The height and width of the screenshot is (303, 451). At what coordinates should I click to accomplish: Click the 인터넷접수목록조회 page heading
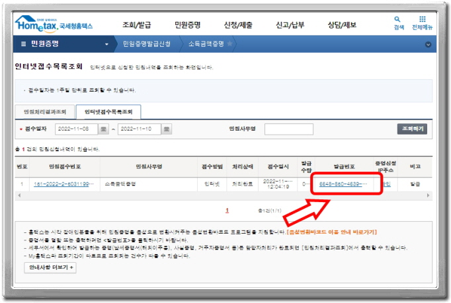click(x=49, y=67)
